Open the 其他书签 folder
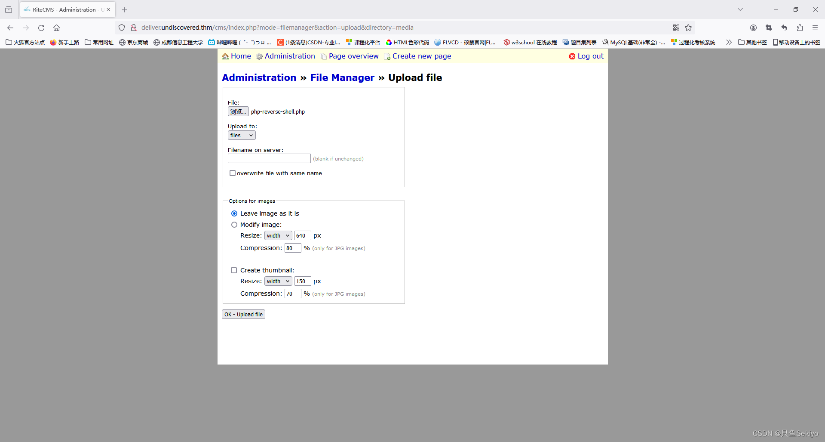This screenshot has height=442, width=825. (752, 42)
